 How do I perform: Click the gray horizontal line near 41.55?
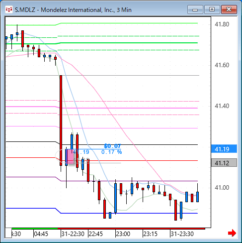click(102, 76)
